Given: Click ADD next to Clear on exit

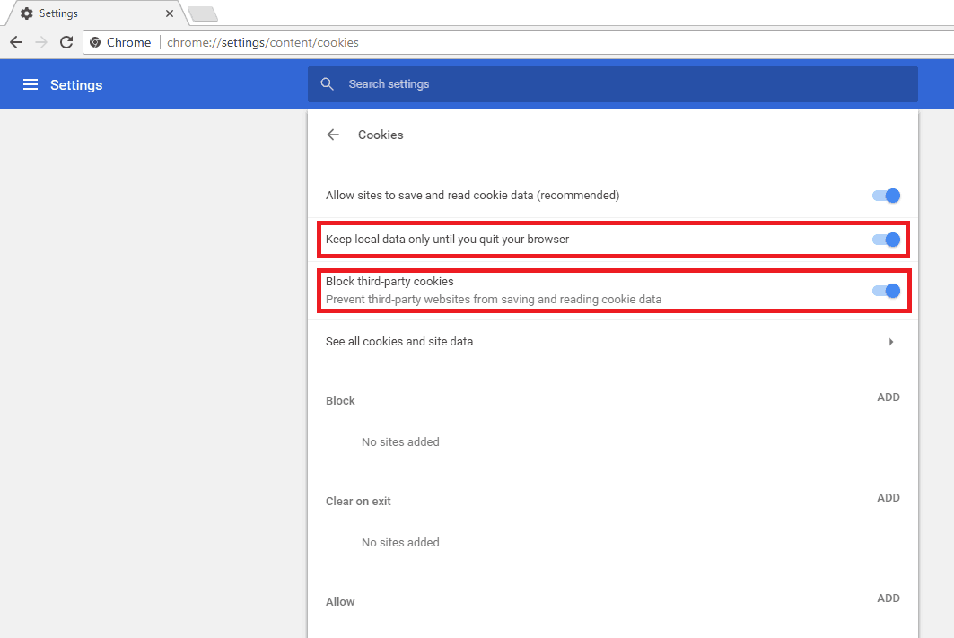Looking at the screenshot, I should pyautogui.click(x=888, y=498).
